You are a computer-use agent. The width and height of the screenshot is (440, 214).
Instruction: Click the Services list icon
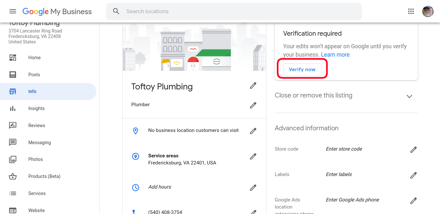pyautogui.click(x=13, y=193)
